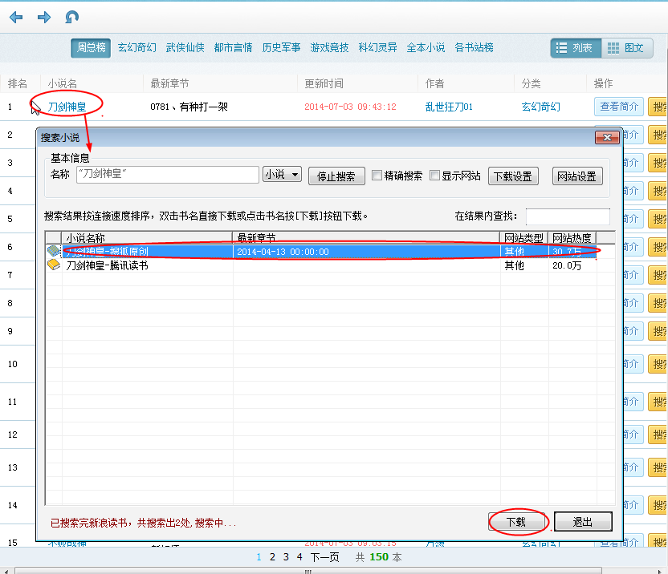
Task: Close the 搜索小说 dialog
Action: click(607, 137)
